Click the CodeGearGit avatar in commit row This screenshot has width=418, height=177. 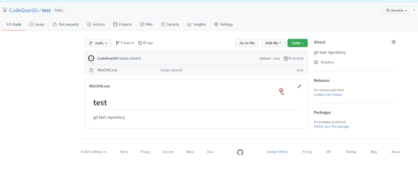(91, 58)
